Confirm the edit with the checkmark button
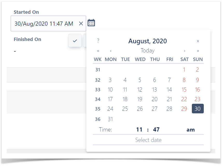This screenshot has width=224, height=166. pyautogui.click(x=75, y=41)
